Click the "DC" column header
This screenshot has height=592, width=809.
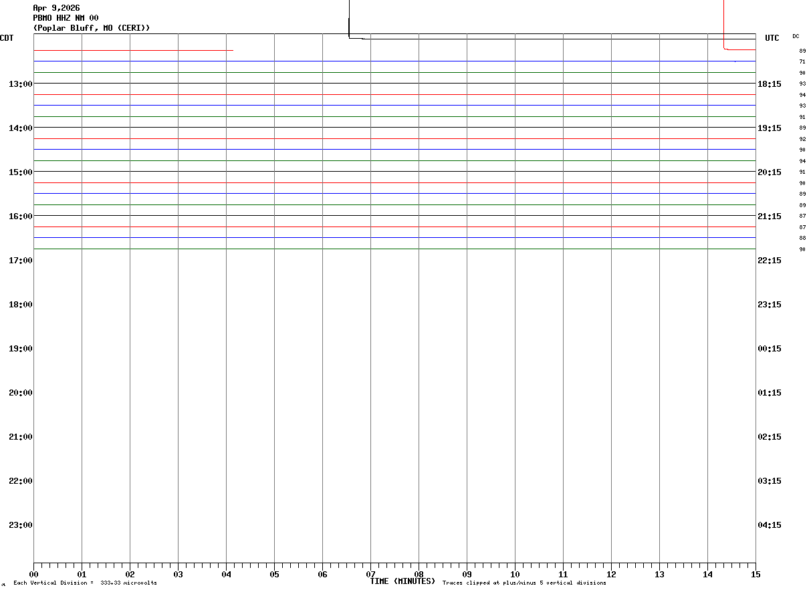796,36
